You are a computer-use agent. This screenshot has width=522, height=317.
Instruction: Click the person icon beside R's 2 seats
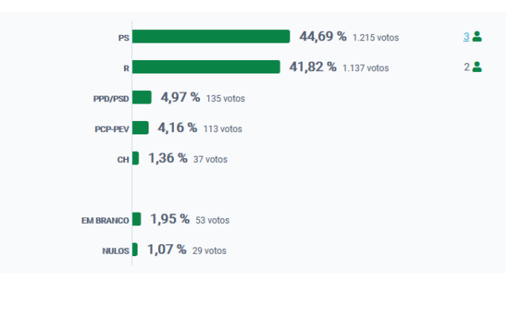click(x=477, y=67)
